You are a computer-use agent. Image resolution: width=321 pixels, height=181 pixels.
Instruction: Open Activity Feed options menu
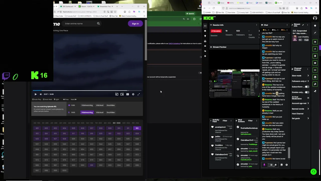[231, 121]
